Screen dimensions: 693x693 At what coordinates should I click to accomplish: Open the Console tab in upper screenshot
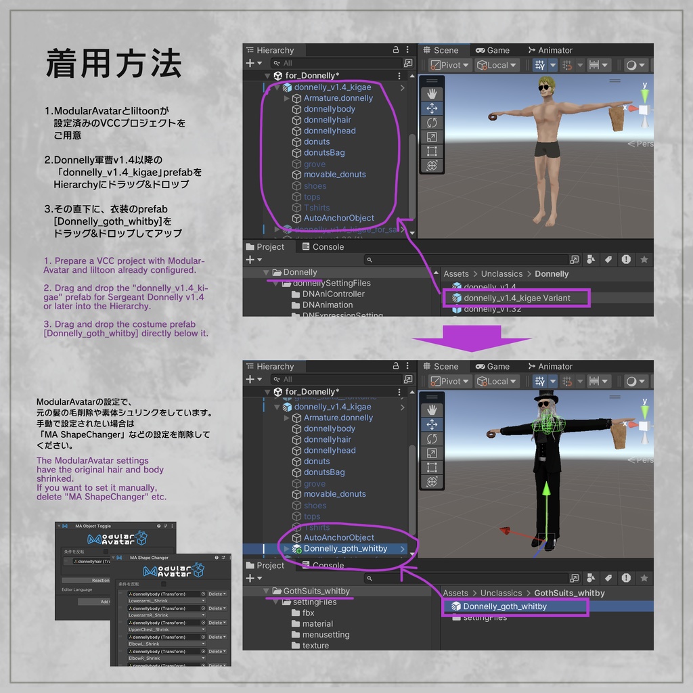click(323, 247)
